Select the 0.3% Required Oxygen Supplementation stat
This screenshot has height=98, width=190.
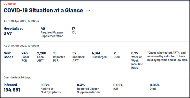[88, 88]
